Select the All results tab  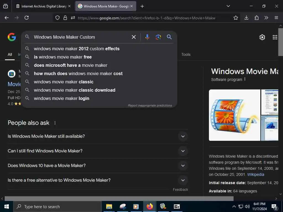(x=10, y=54)
